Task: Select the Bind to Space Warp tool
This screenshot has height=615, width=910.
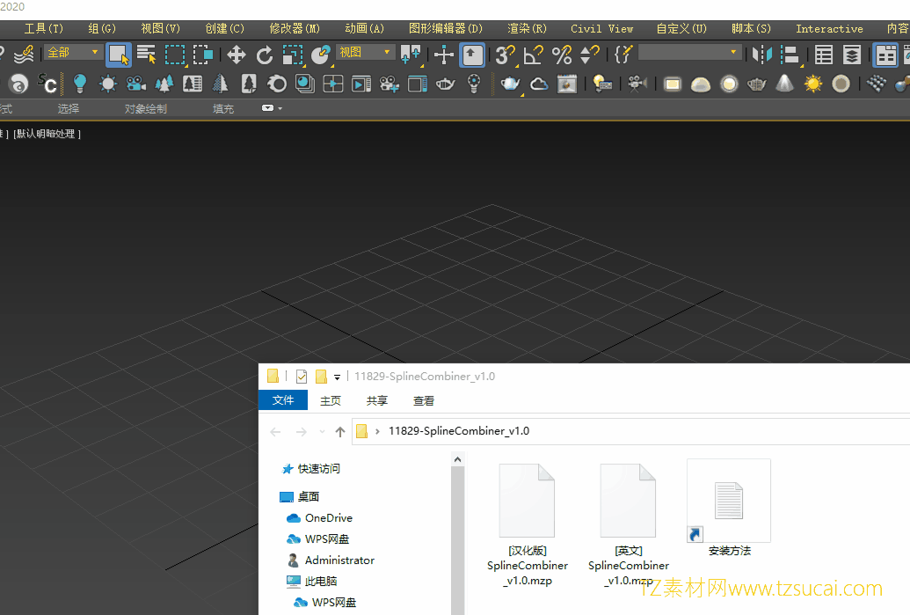Action: [23, 55]
